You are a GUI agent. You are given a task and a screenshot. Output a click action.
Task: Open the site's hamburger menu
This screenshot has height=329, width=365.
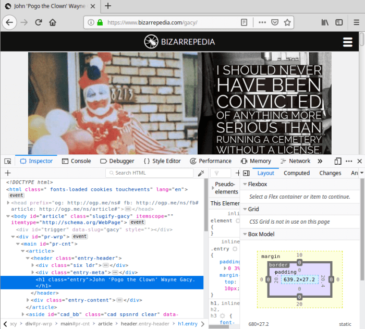[x=348, y=42]
